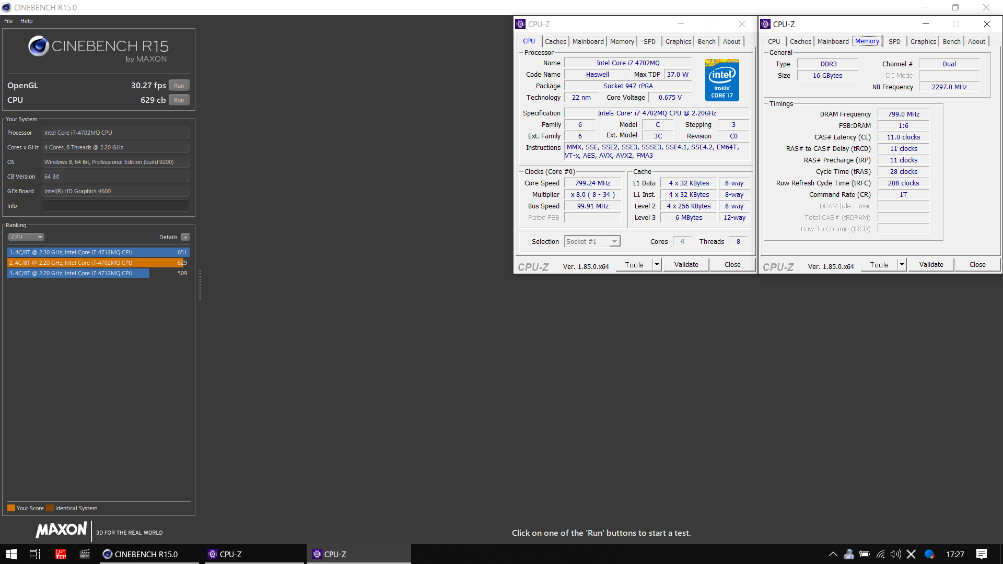This screenshot has width=1003, height=564.
Task: Switch to highlighted second CPU-Z taskbar button
Action: (358, 554)
